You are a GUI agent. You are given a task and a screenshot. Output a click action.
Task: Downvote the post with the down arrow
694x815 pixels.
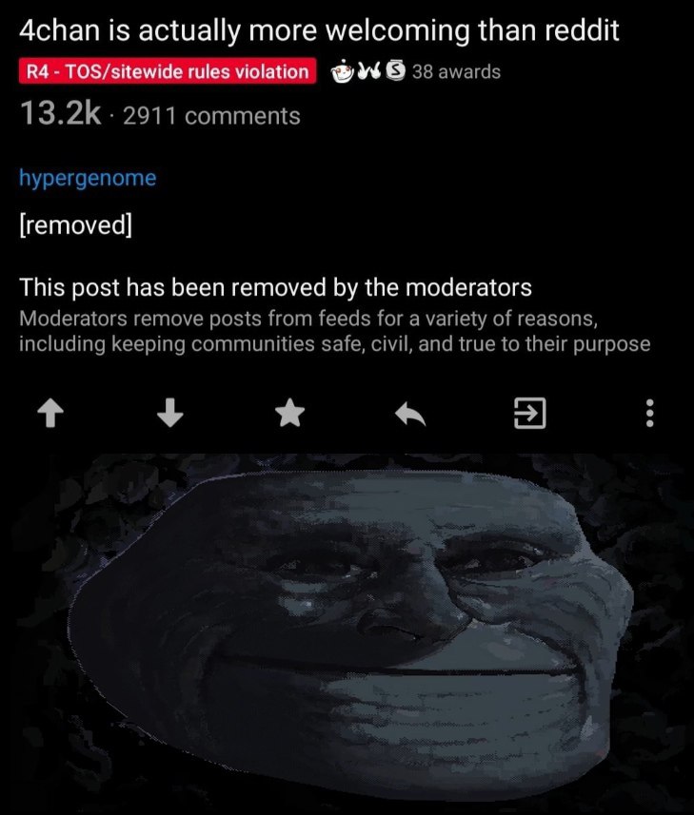tap(170, 414)
